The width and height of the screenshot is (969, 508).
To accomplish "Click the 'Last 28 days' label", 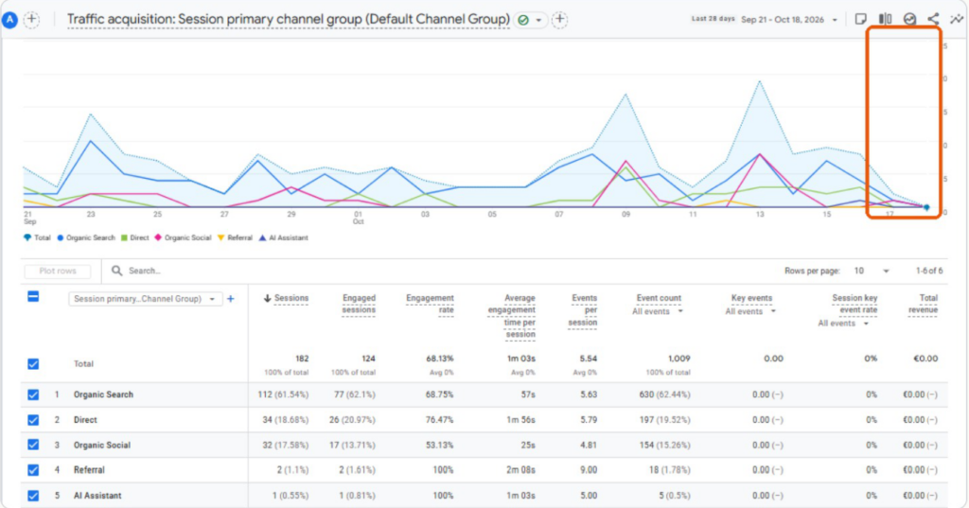I will pyautogui.click(x=714, y=19).
